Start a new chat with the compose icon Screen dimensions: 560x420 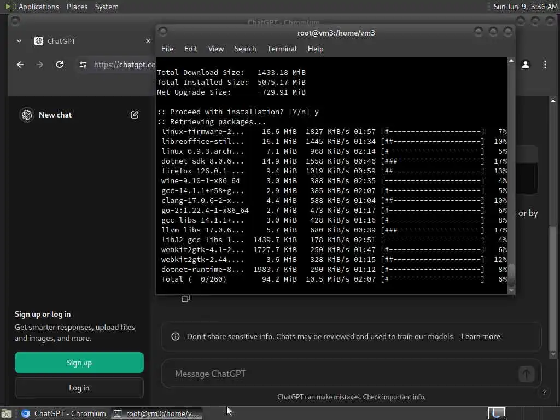[135, 115]
